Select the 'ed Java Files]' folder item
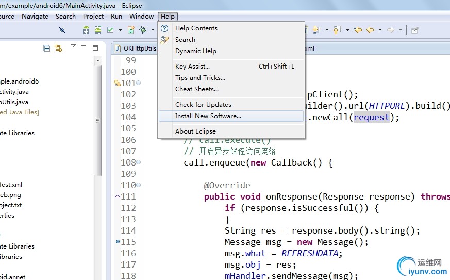 tap(20, 112)
